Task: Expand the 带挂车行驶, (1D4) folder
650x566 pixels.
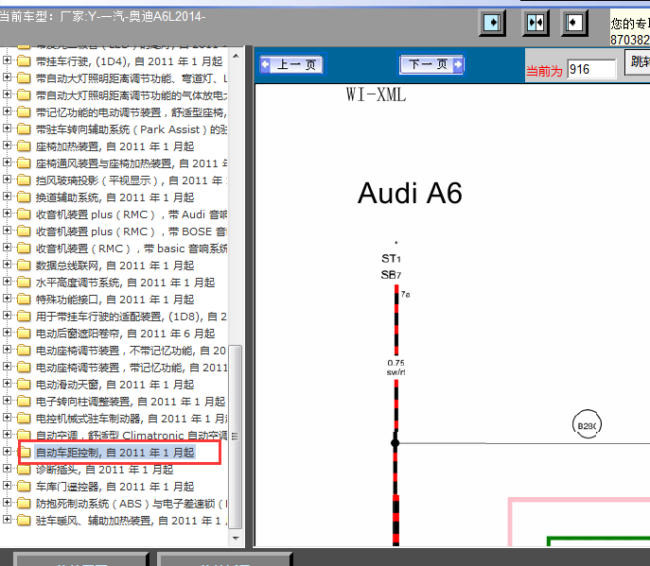Action: point(7,60)
